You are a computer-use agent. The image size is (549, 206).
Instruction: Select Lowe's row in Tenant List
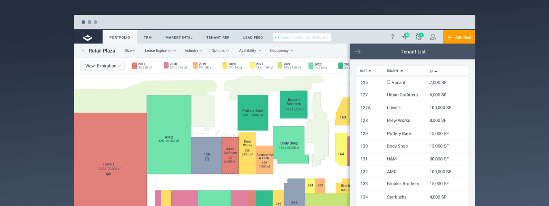pos(412,108)
